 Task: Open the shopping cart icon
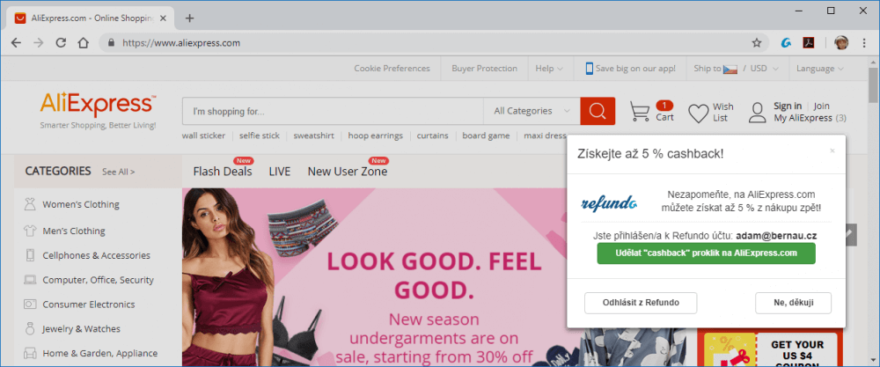pyautogui.click(x=640, y=111)
